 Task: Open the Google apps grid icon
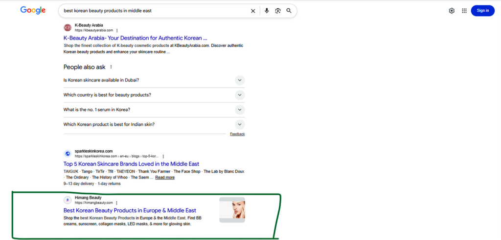tap(464, 11)
